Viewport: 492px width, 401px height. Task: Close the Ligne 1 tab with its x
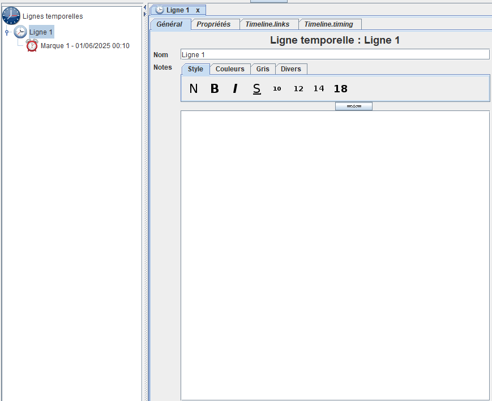point(197,10)
